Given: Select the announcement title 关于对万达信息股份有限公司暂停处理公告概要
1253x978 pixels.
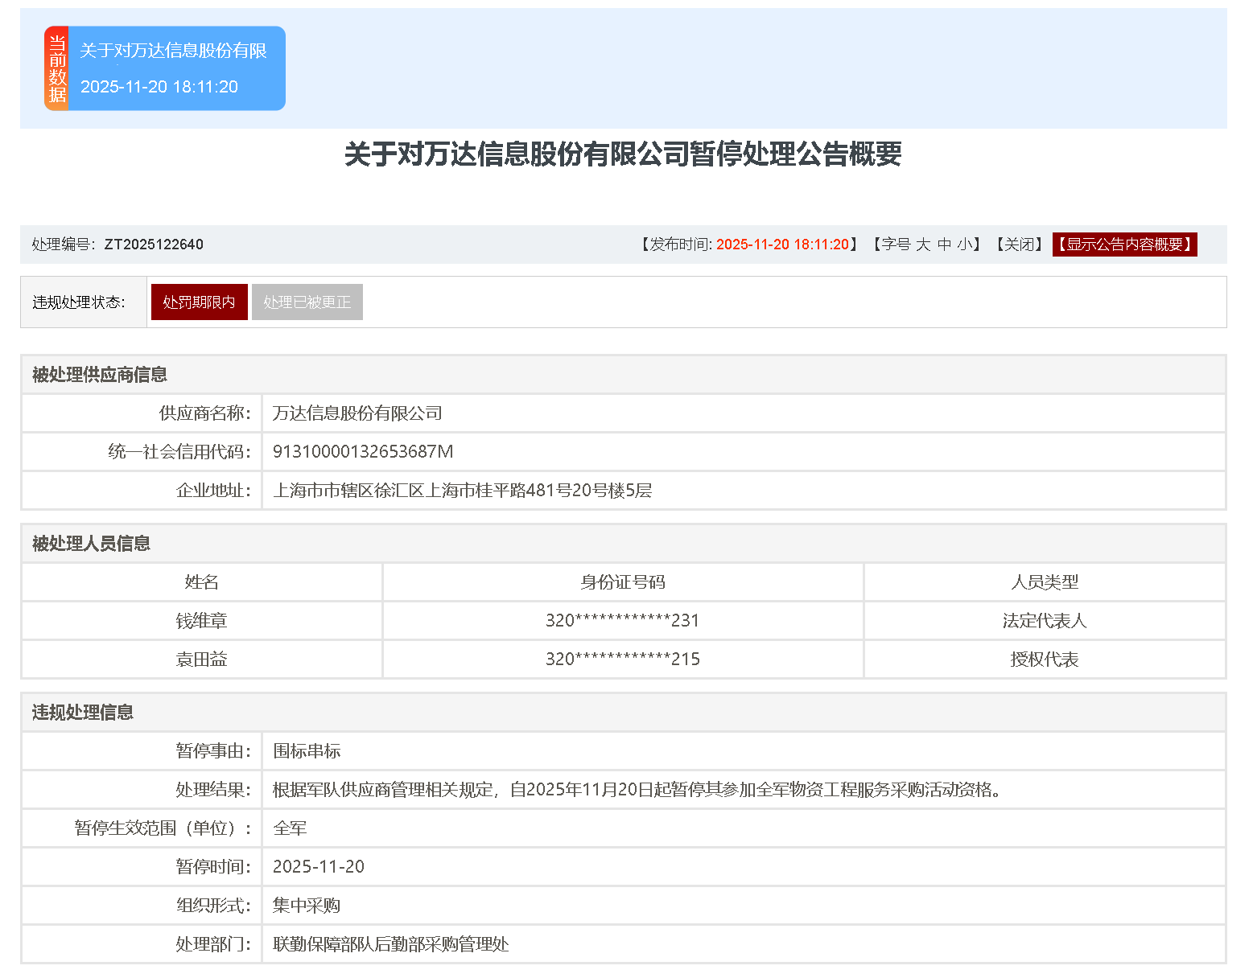Looking at the screenshot, I should [x=624, y=157].
